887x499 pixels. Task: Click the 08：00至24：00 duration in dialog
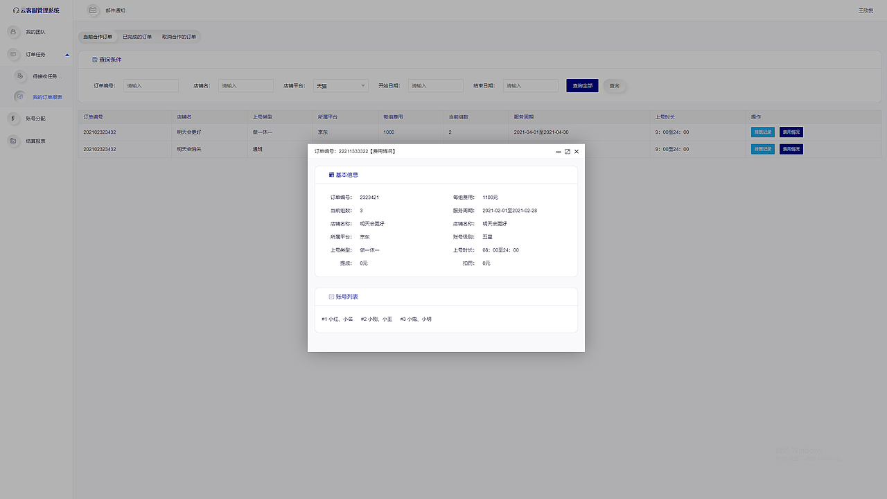click(x=500, y=250)
